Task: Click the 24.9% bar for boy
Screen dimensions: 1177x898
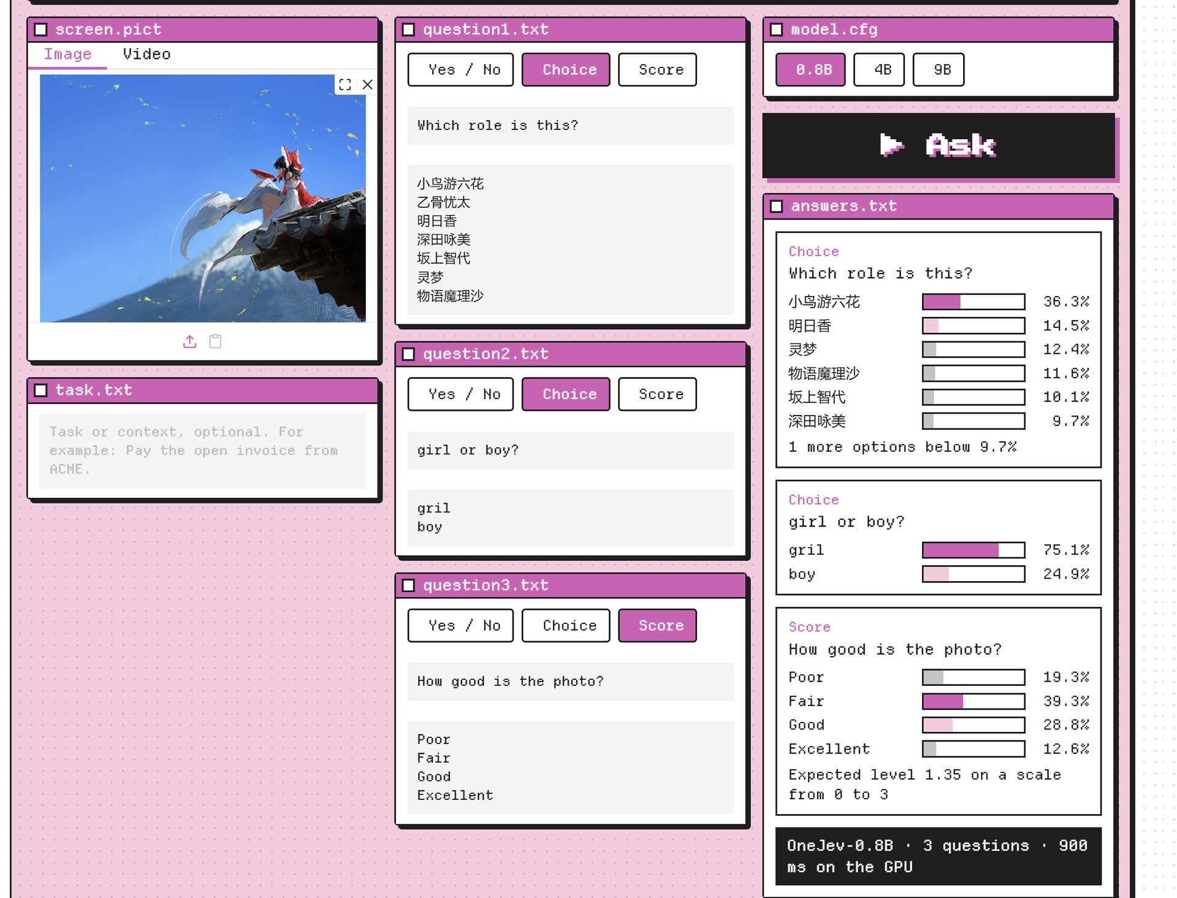Action: [973, 574]
